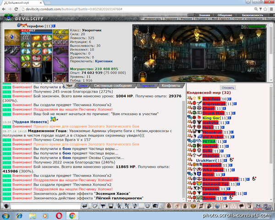Click the enter-arrow send message button
275x220 pixels.
pos(85,206)
